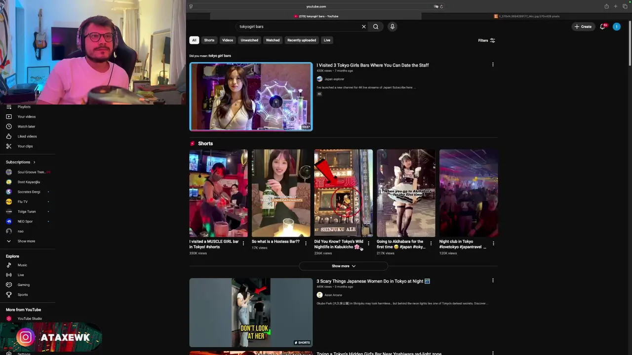Click the Gaming explore icon

point(9,285)
